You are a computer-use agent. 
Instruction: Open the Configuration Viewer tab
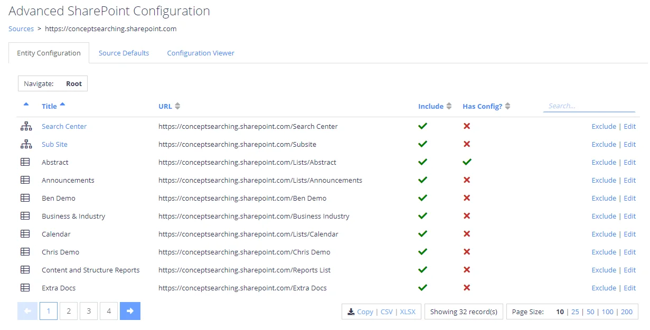pyautogui.click(x=201, y=53)
